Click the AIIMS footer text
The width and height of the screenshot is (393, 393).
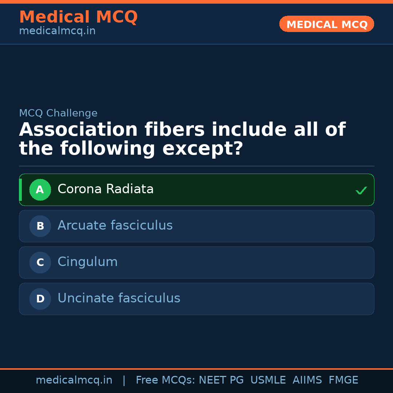[307, 380]
